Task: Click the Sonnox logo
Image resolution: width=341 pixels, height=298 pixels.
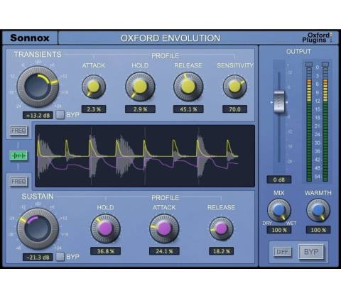Action: pyautogui.click(x=30, y=38)
